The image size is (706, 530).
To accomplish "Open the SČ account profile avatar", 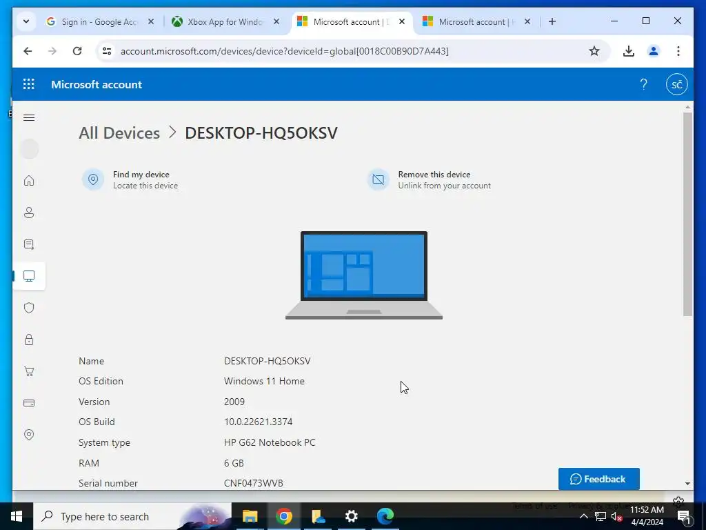I will click(x=677, y=84).
